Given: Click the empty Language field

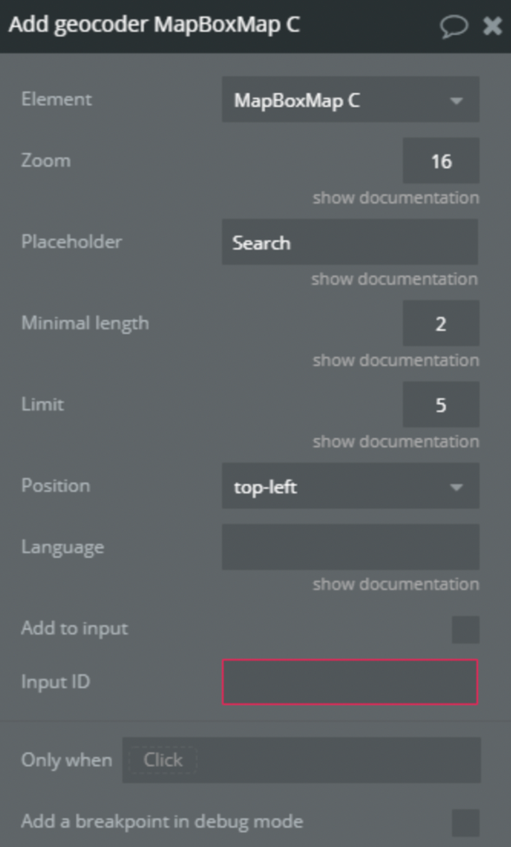Looking at the screenshot, I should pyautogui.click(x=350, y=547).
